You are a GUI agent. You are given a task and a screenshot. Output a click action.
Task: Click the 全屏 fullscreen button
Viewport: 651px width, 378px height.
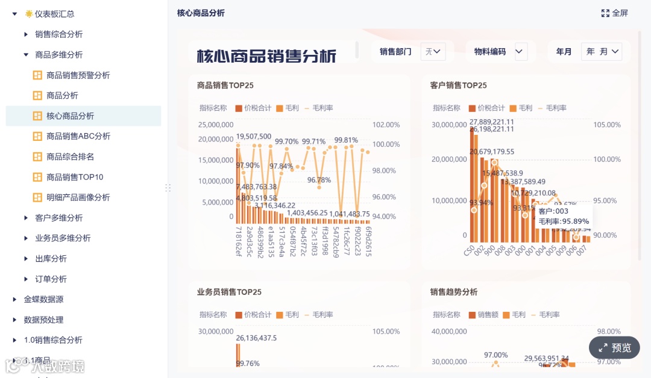click(615, 13)
